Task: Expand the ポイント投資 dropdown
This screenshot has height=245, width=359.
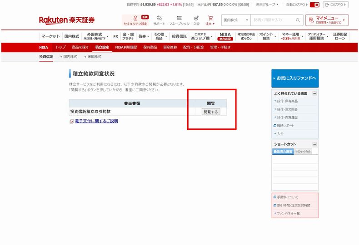Action: tap(267, 36)
